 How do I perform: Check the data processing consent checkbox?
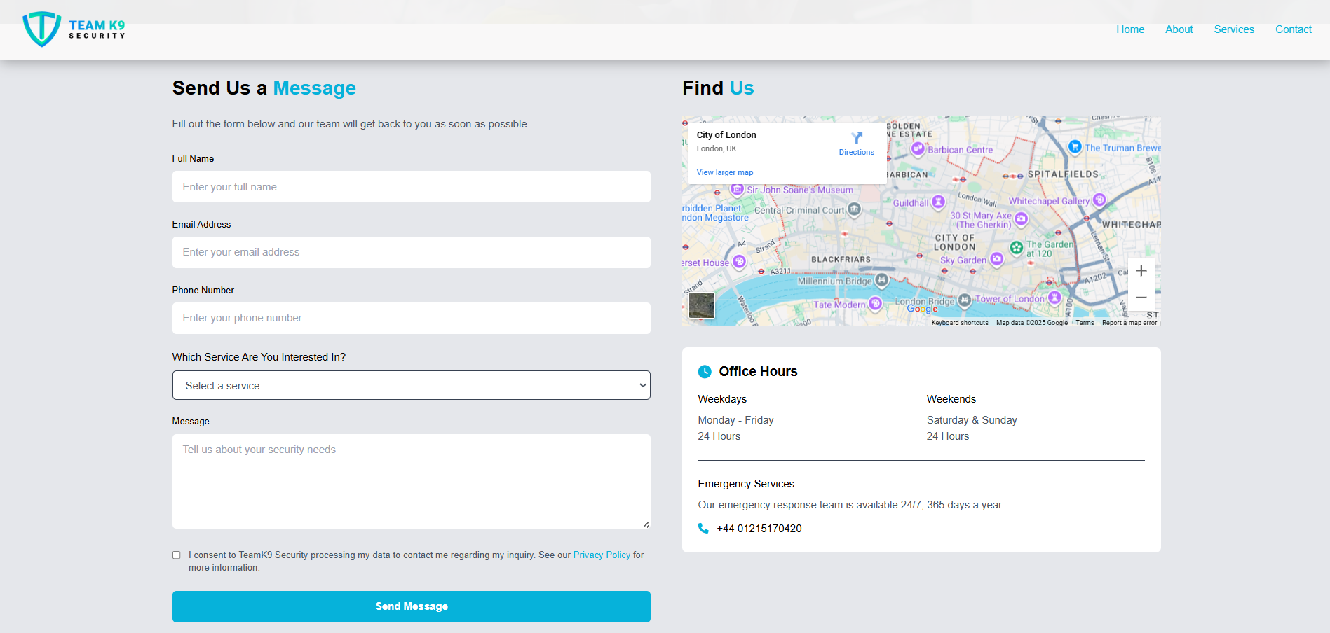[177, 555]
